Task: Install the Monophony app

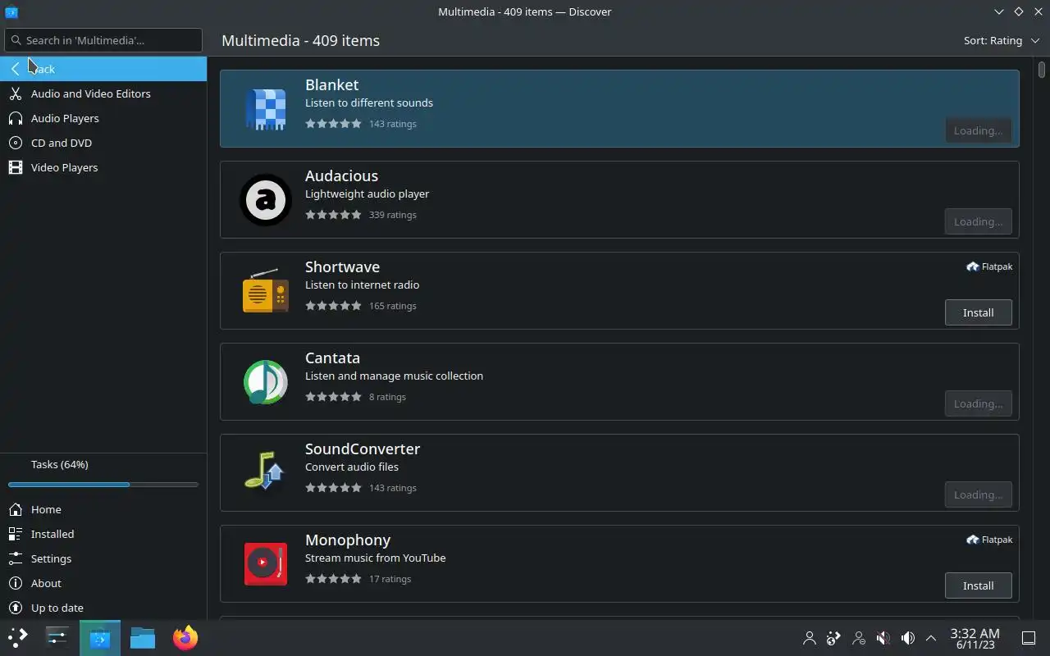Action: pyautogui.click(x=978, y=585)
